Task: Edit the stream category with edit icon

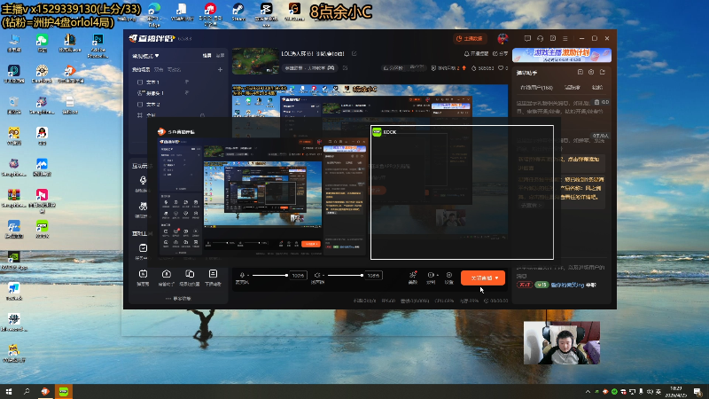Action: pyautogui.click(x=345, y=68)
